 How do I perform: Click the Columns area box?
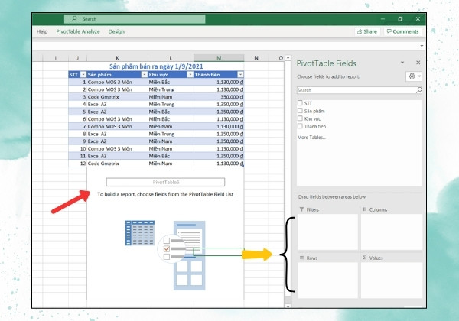[392, 232]
